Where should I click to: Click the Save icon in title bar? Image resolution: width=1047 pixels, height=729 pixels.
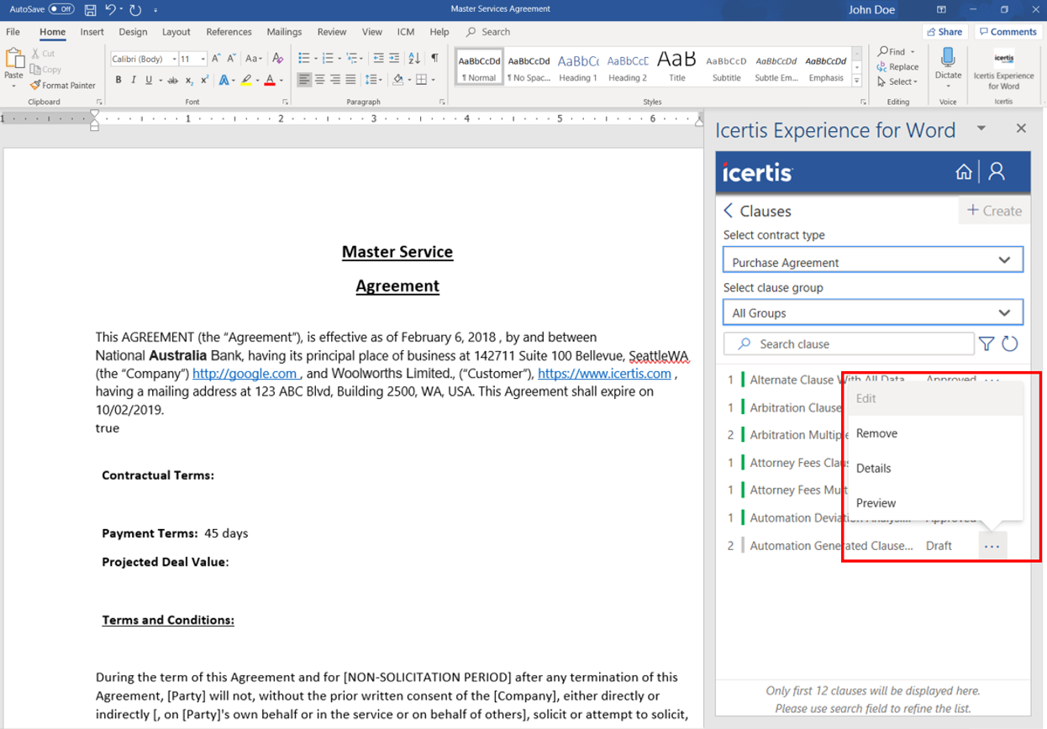(x=91, y=10)
